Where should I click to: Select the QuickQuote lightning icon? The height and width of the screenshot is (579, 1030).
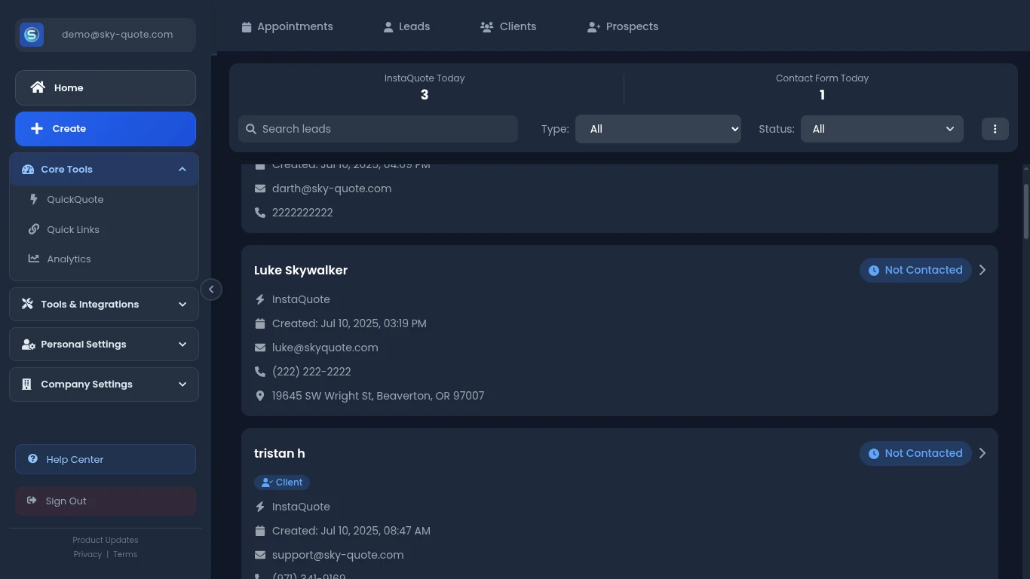[32, 199]
